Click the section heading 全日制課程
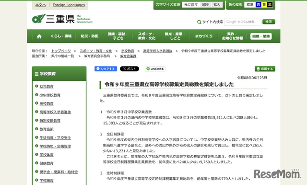The width and height of the screenshot is (307, 185). 115,134
